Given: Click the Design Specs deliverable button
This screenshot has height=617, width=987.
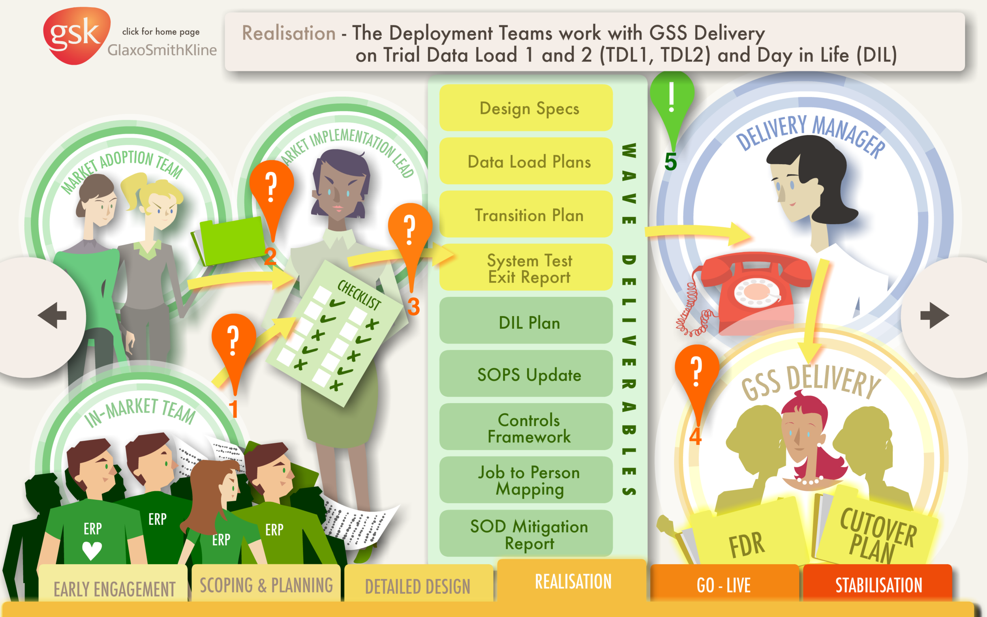Looking at the screenshot, I should [x=526, y=108].
